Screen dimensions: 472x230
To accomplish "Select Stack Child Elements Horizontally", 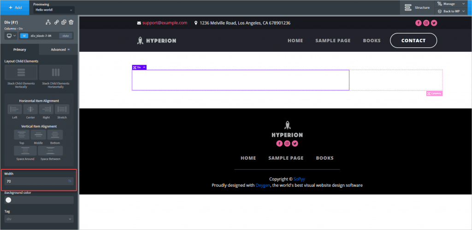I will (55, 73).
